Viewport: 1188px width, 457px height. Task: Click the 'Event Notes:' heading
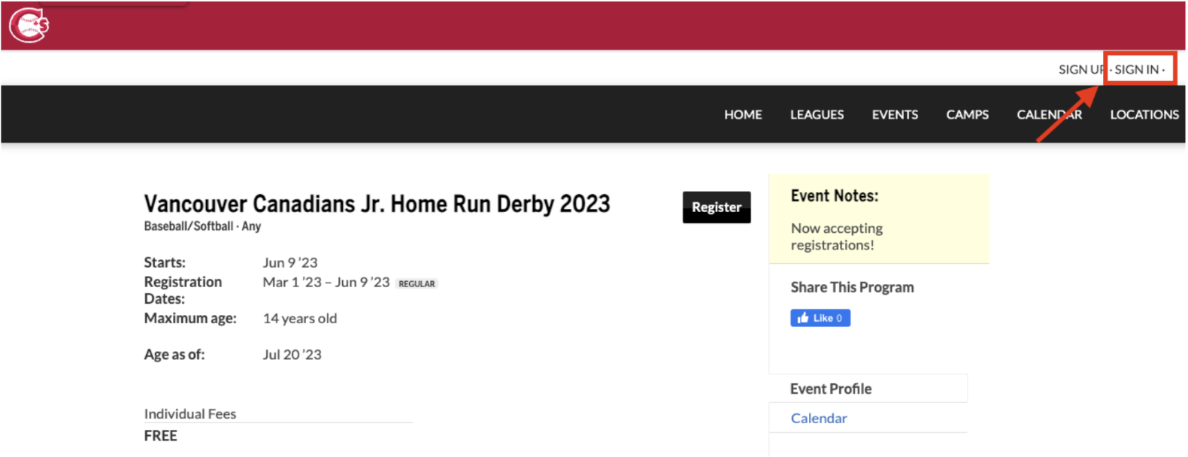point(835,196)
